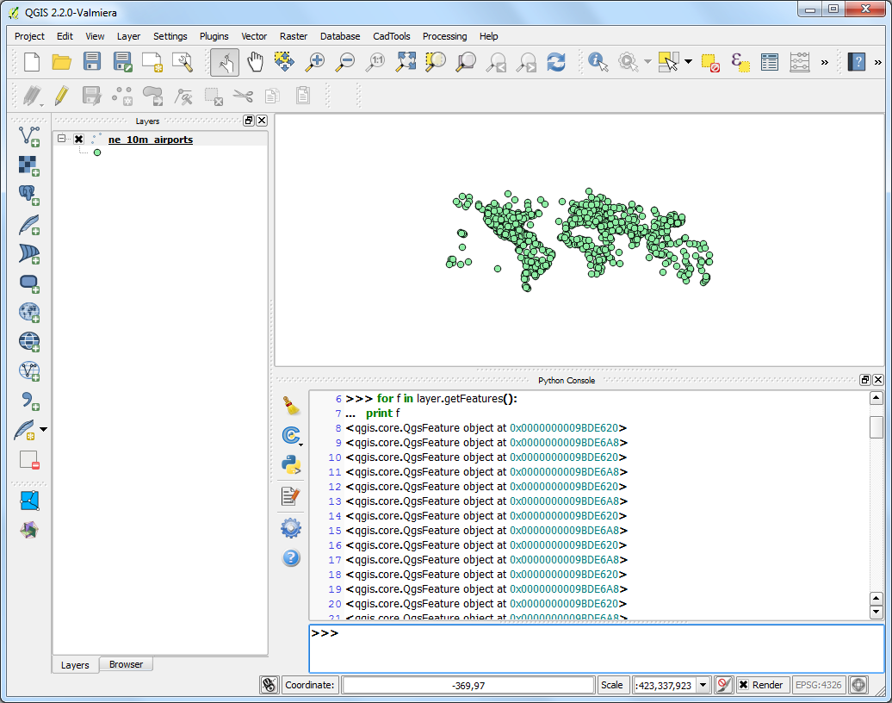Viewport: 892px width, 703px height.
Task: Click the stop map rendering button
Action: click(723, 685)
